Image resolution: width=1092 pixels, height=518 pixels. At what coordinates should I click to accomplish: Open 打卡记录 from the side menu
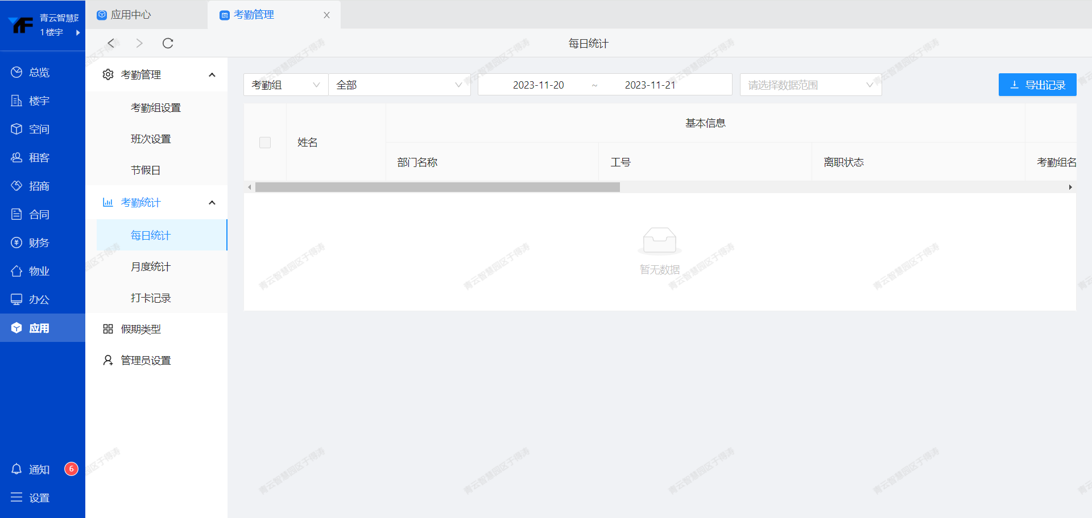point(151,298)
